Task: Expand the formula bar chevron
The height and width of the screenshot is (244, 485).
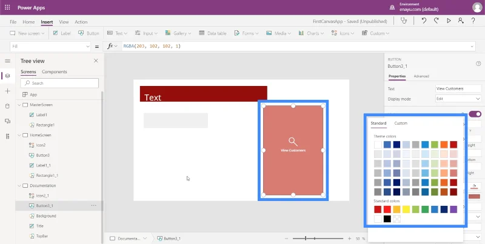Action: coord(472,47)
